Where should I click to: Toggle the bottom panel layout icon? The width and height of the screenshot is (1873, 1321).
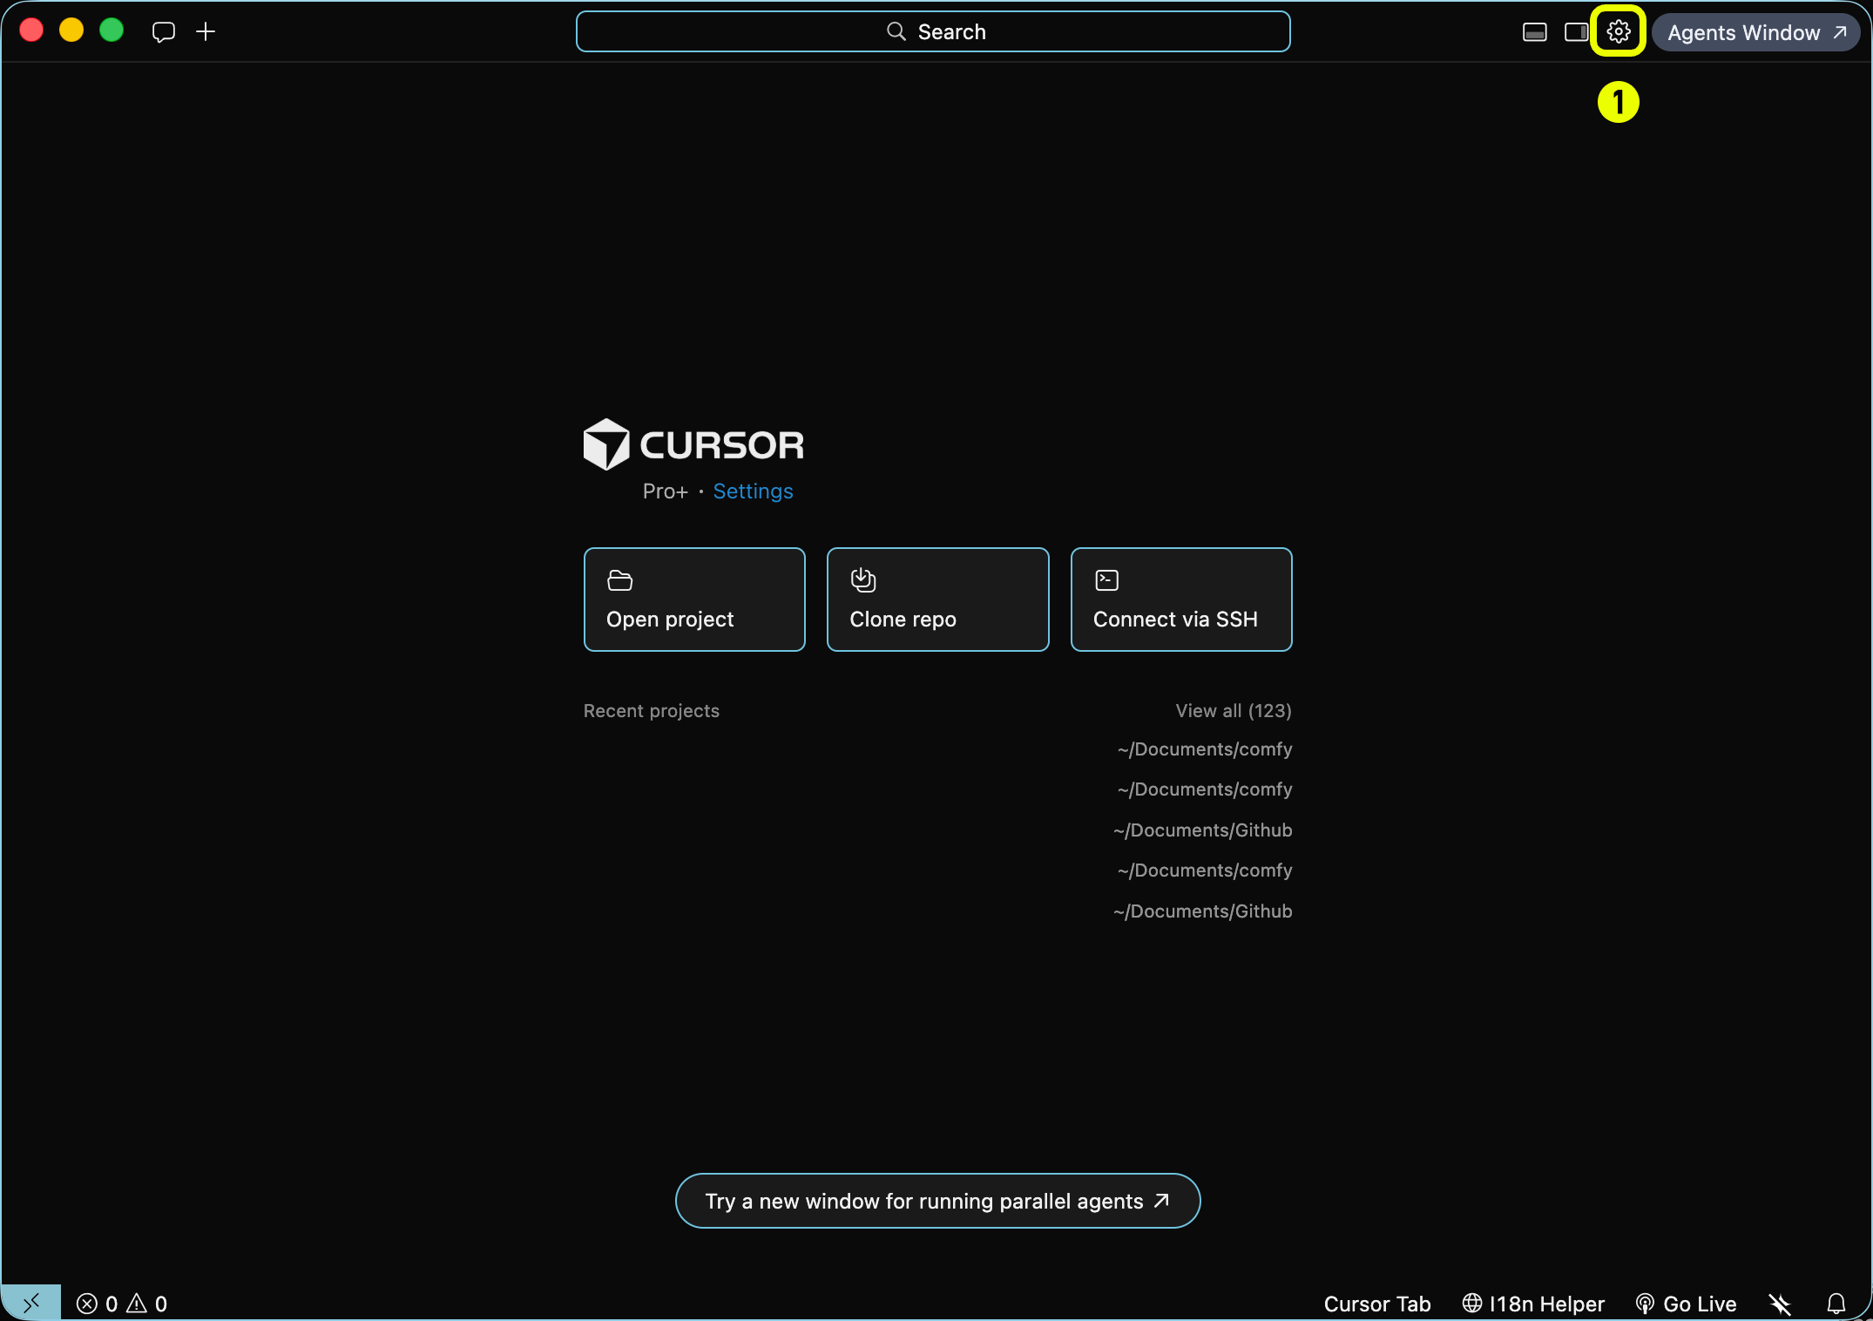[x=1534, y=32]
